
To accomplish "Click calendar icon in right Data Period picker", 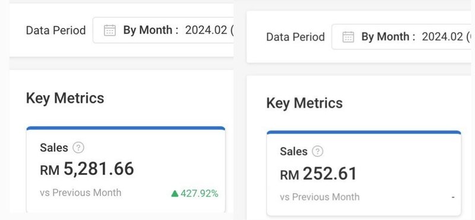I will (348, 37).
